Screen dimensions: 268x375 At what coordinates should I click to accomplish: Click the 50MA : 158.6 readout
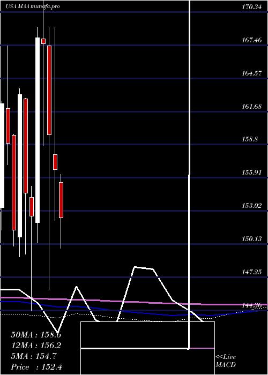(36, 335)
